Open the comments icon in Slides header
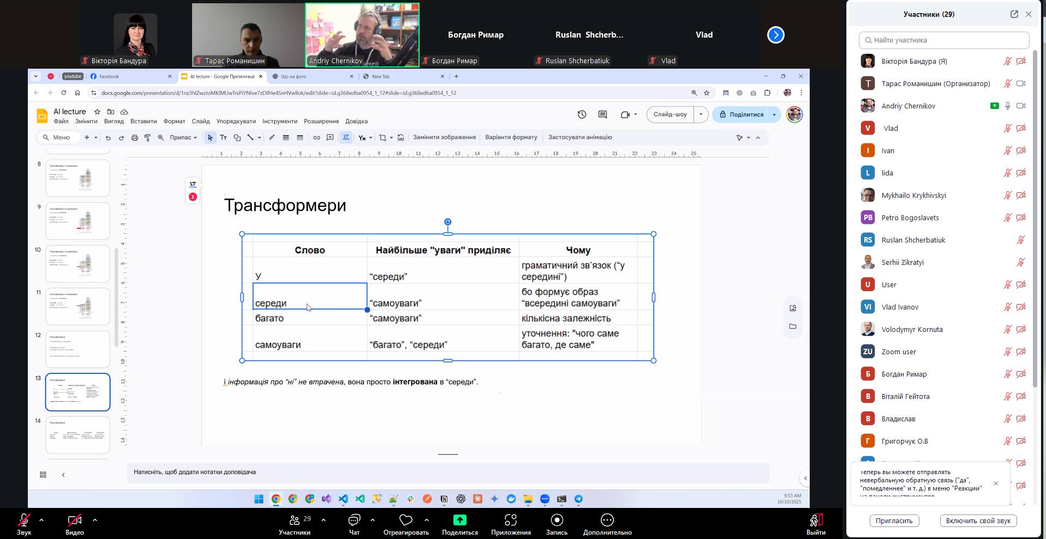Screen dimensions: 1046x539 602,114
